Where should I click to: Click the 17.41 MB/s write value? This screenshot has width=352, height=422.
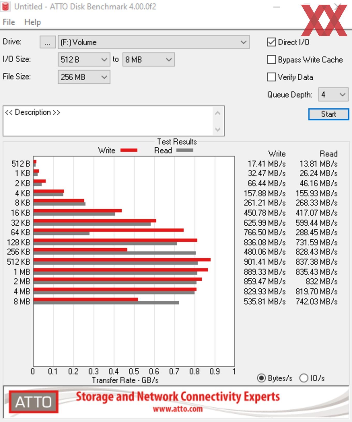[x=267, y=164]
